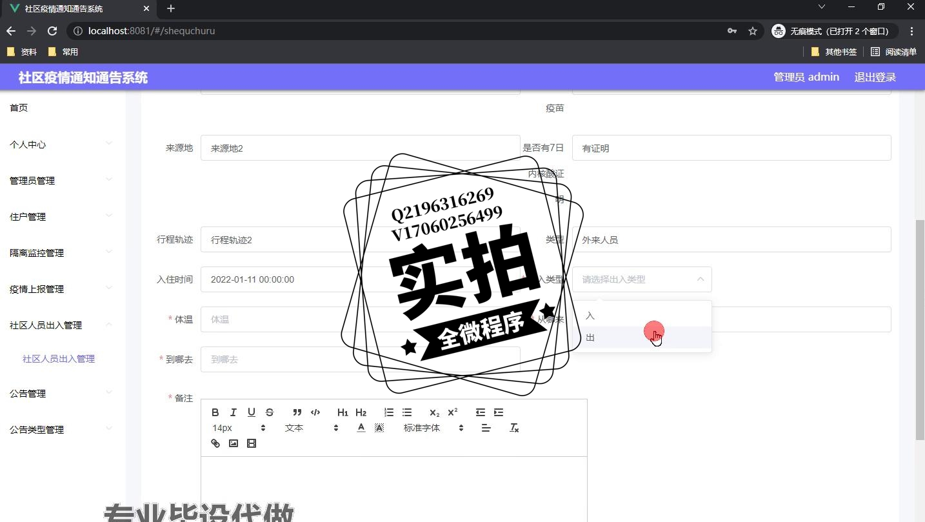Expand the 管理员管理 sidebar menu
This screenshot has height=522, width=925.
click(x=63, y=181)
